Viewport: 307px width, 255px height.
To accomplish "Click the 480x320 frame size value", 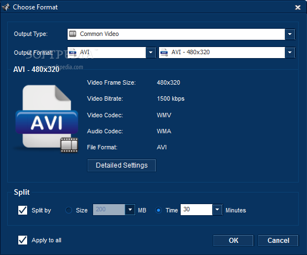I will click(x=168, y=82).
